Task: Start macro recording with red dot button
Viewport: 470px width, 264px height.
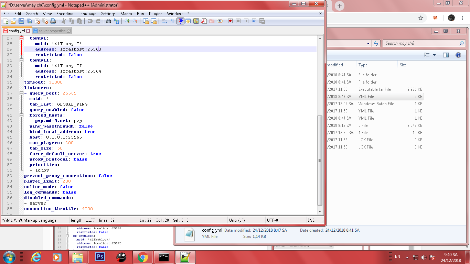Action: (230, 21)
